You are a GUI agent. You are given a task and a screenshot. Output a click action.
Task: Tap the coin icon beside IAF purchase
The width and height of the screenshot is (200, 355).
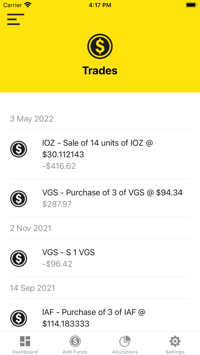pos(19,318)
